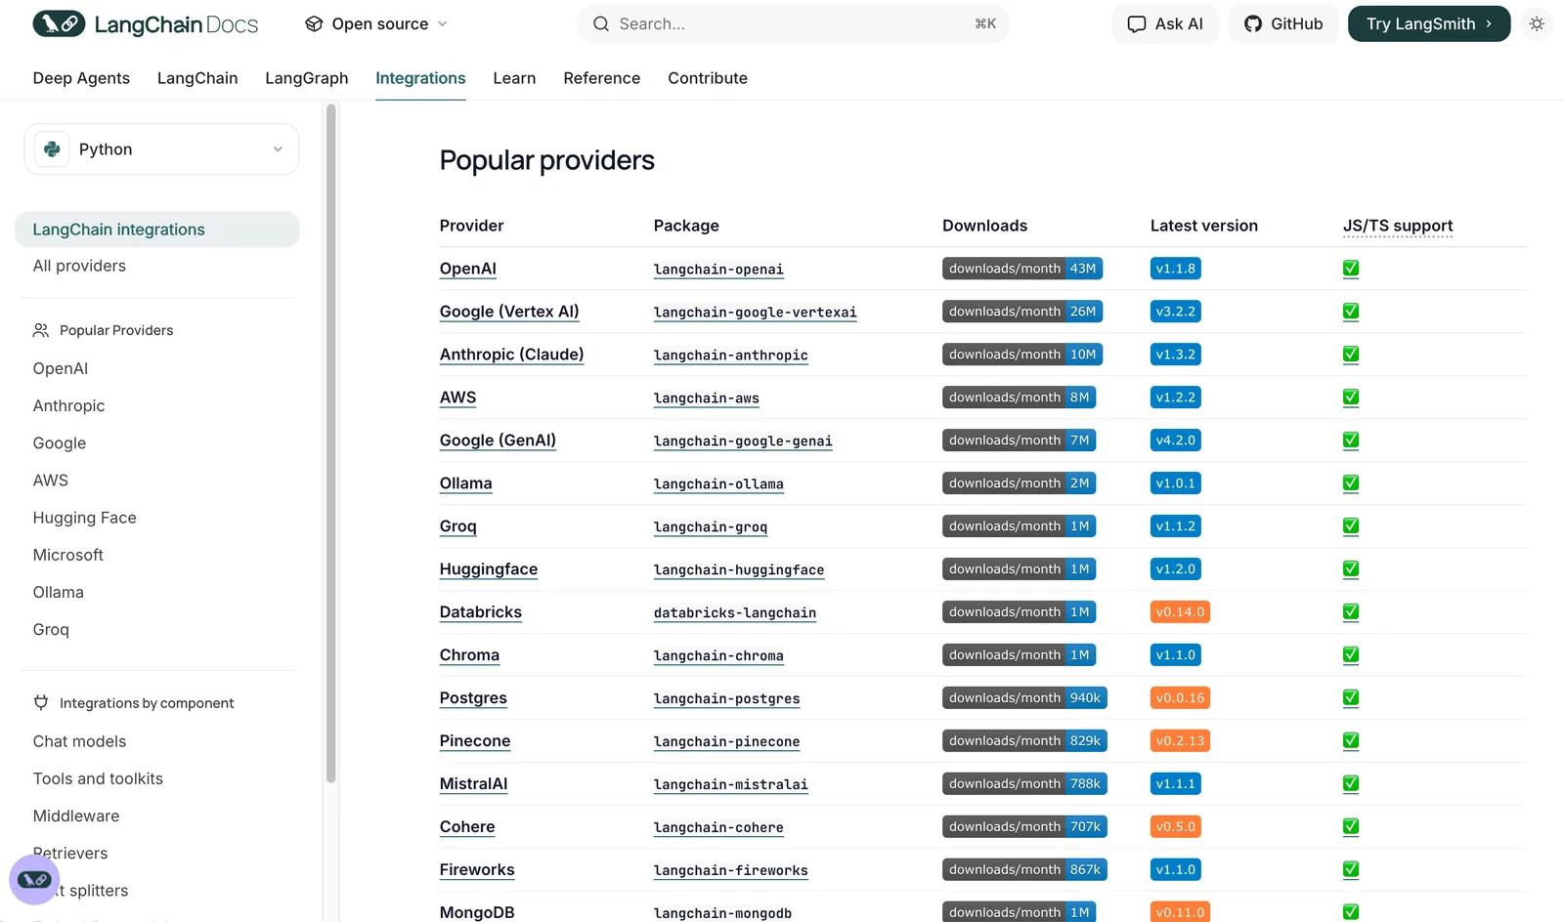Open the Google (Vertex AI) provider link
This screenshot has height=922, width=1564.
pos(509,312)
